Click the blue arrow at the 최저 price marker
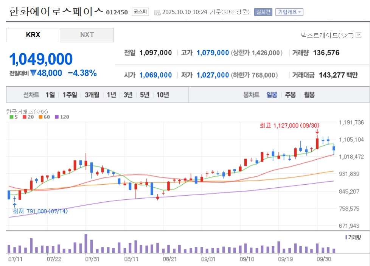The width and height of the screenshot is (370, 266). tap(14, 205)
